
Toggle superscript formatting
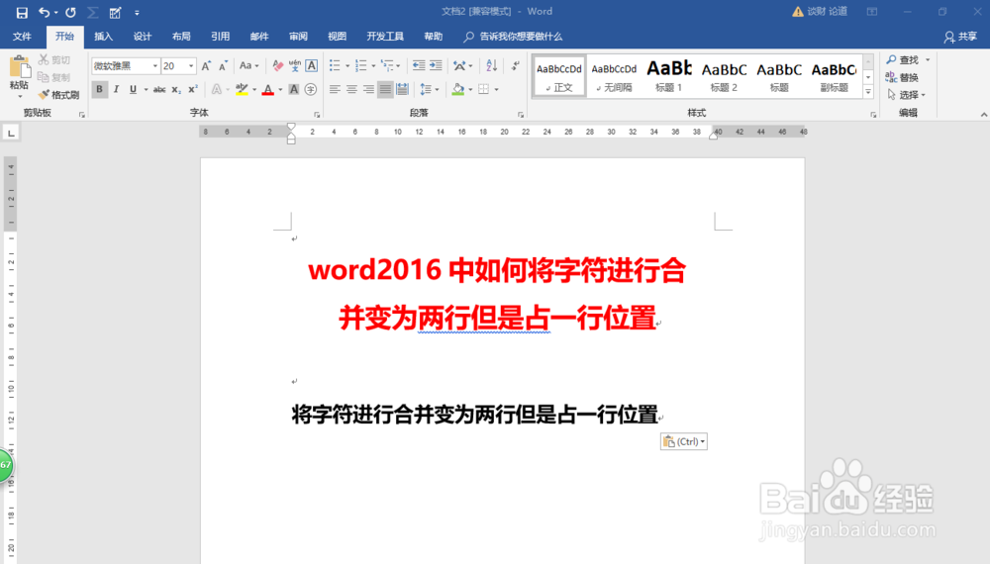tap(193, 90)
